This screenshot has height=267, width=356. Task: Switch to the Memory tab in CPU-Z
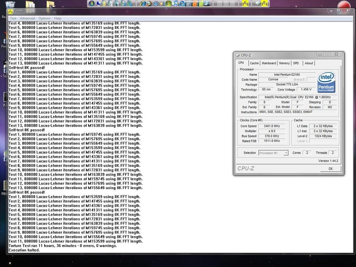(x=284, y=63)
